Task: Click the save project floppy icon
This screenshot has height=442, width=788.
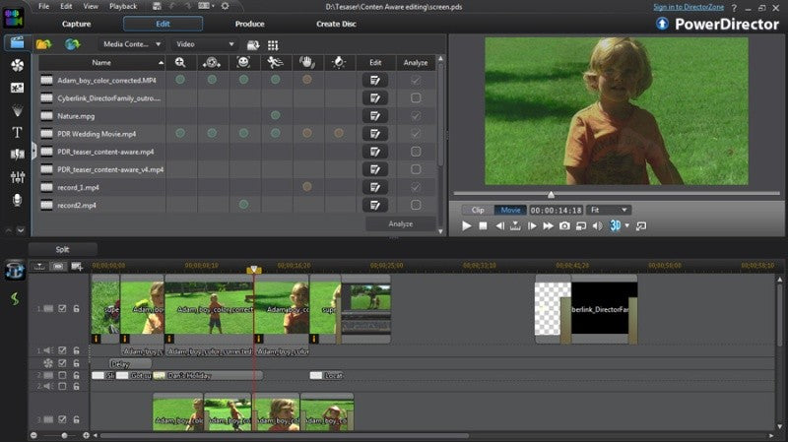Action: pos(157,6)
